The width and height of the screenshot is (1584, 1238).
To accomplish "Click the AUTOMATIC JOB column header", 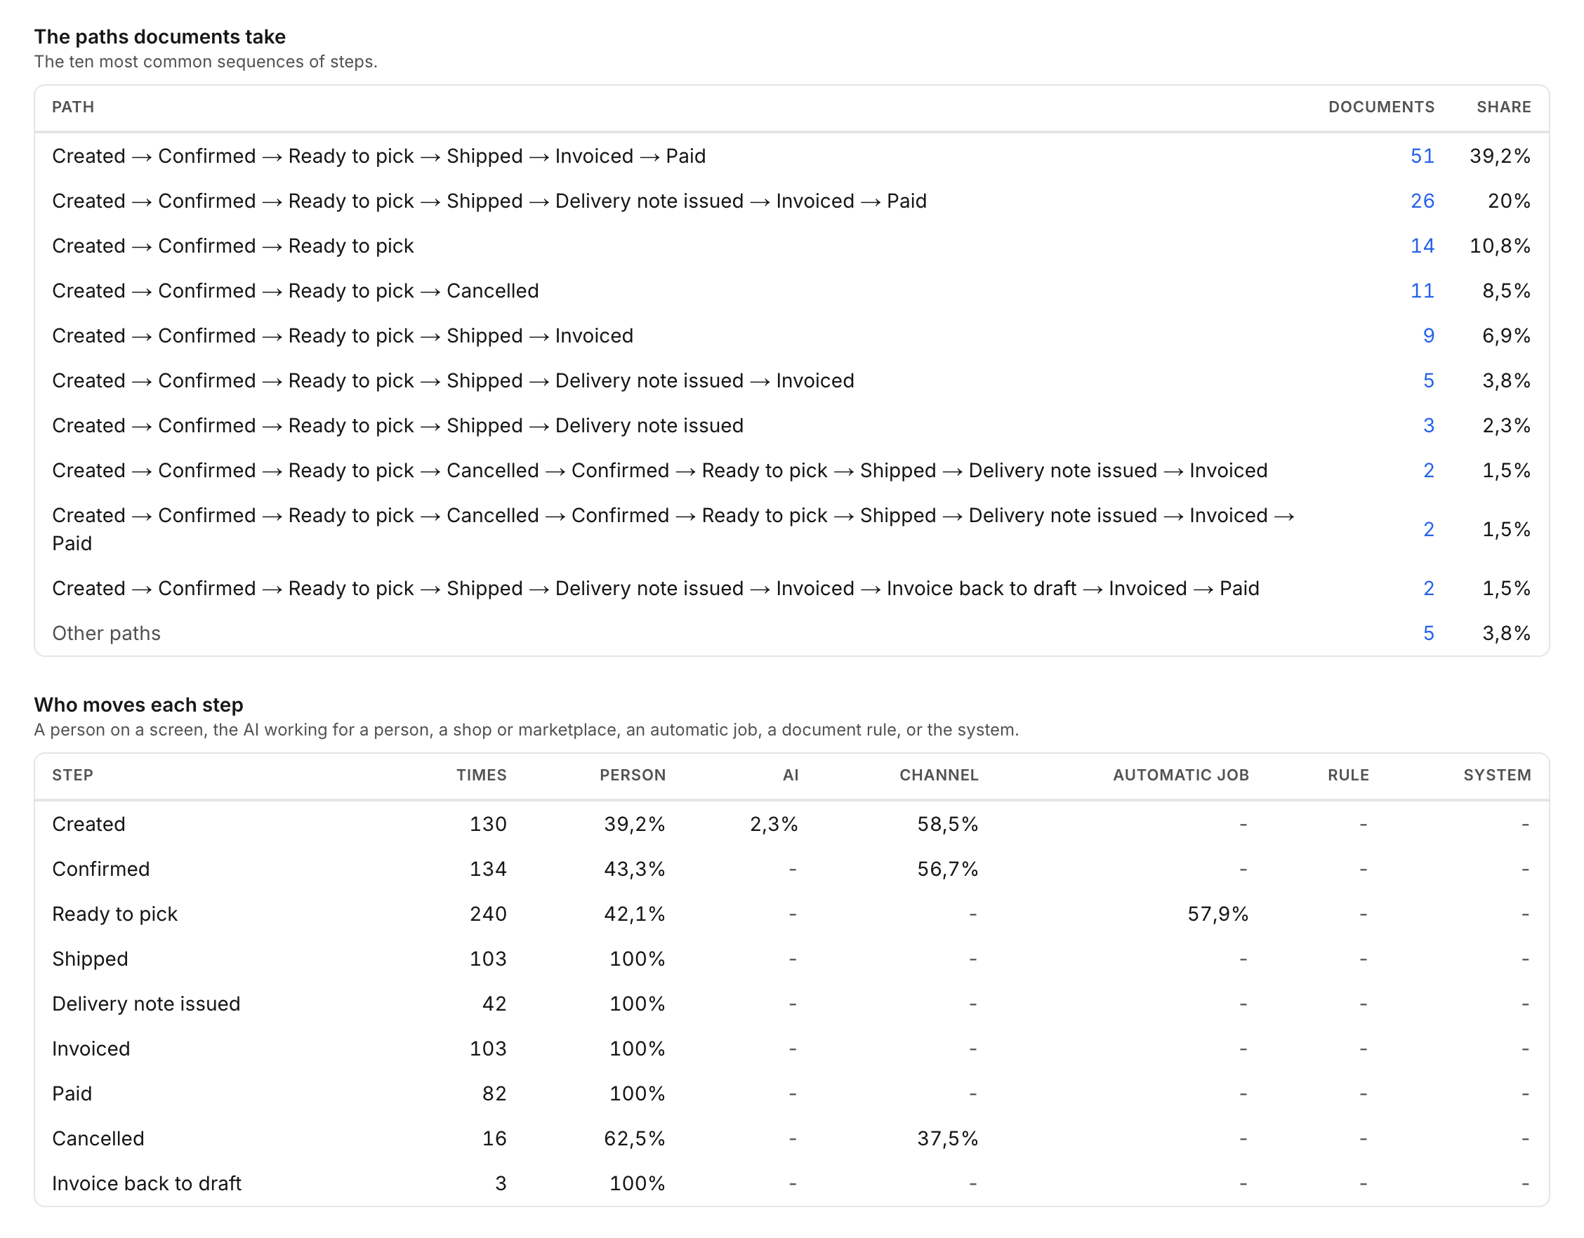I will click(1181, 775).
